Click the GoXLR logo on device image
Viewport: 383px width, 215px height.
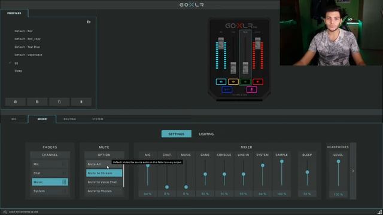241,26
